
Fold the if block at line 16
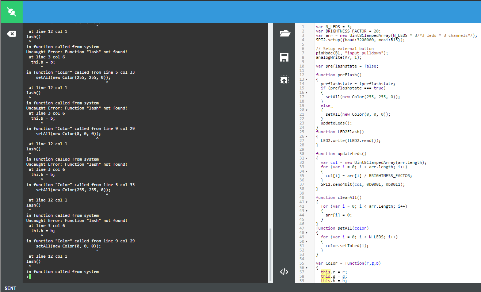click(306, 92)
